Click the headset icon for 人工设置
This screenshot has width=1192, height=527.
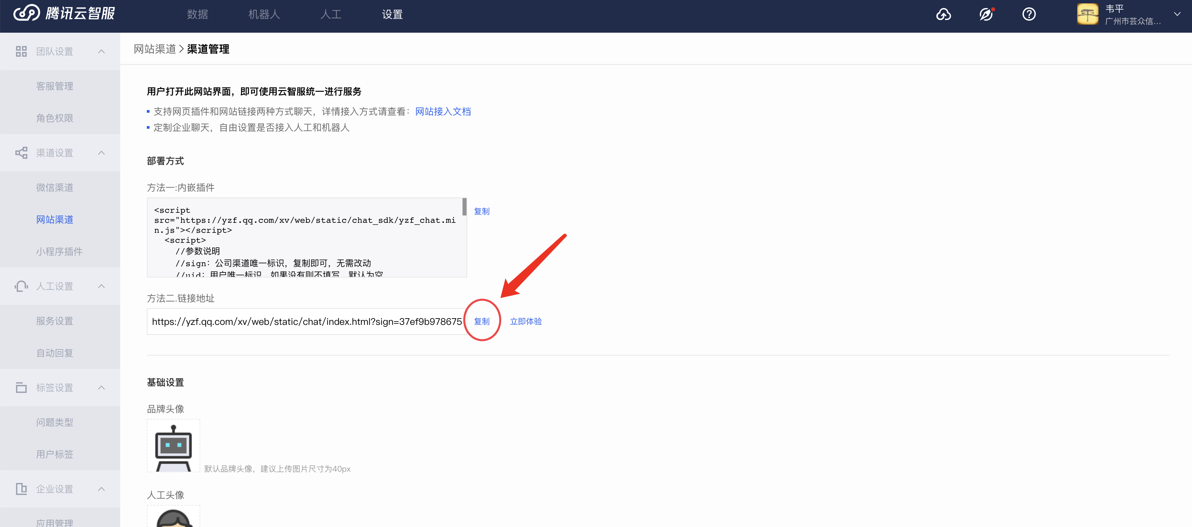(21, 287)
